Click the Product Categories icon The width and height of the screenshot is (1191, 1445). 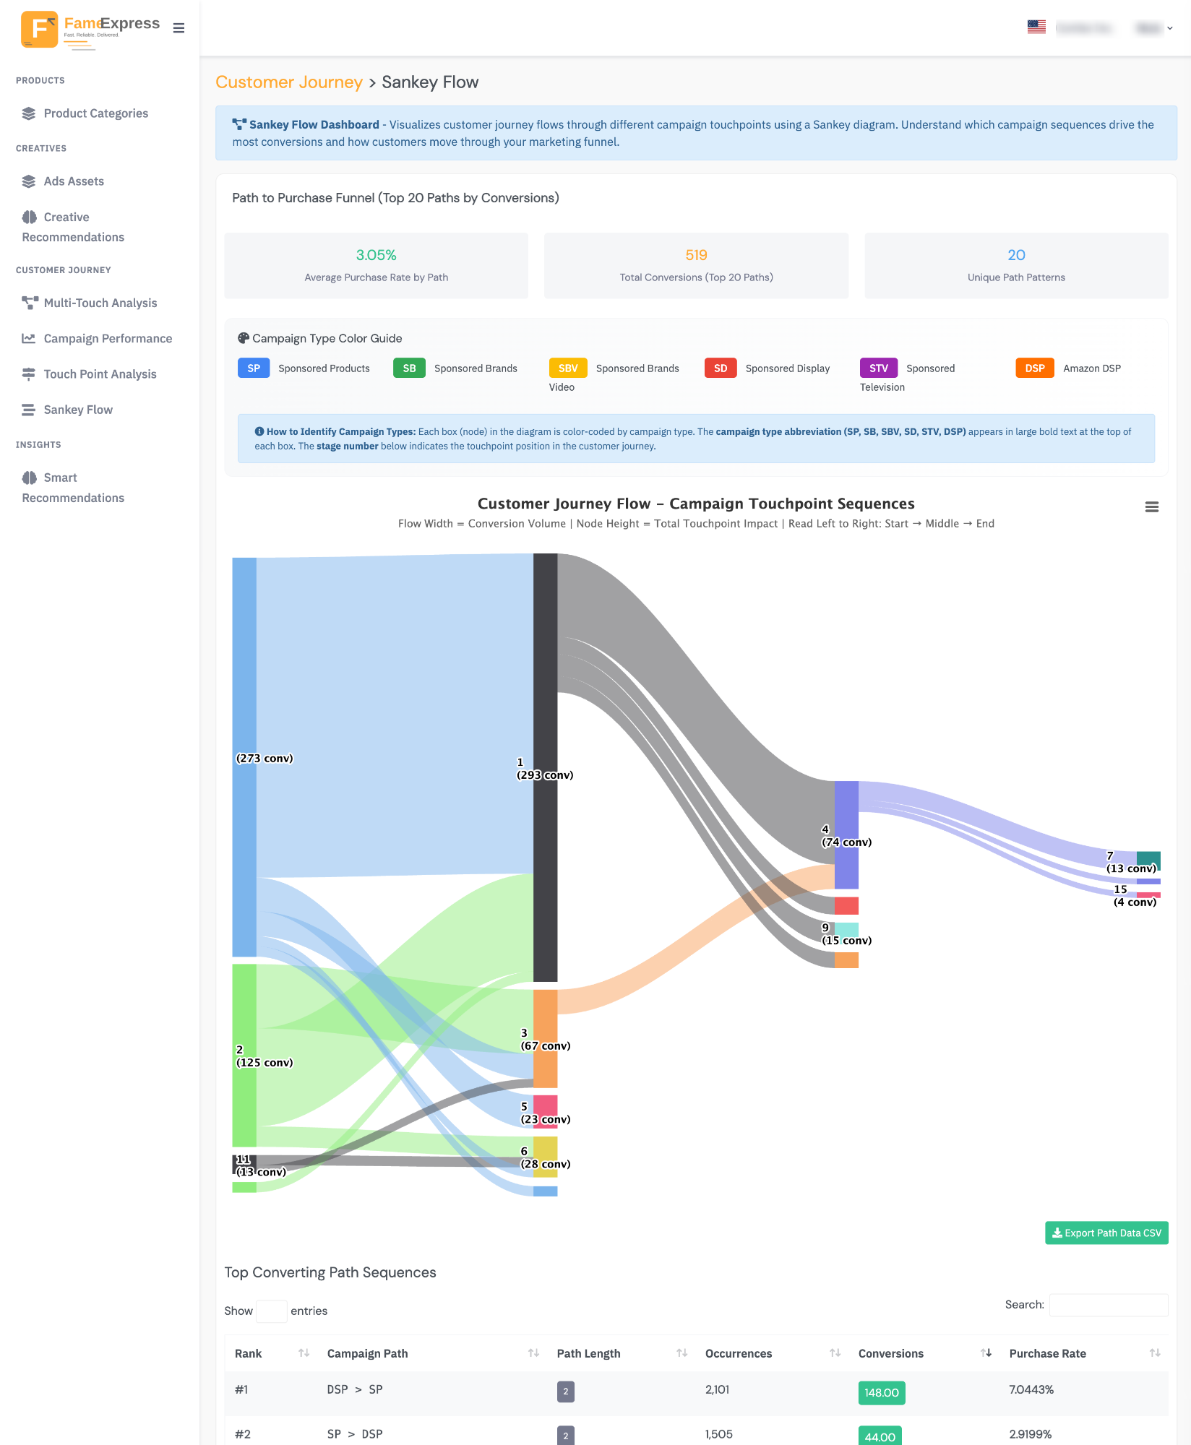(27, 113)
